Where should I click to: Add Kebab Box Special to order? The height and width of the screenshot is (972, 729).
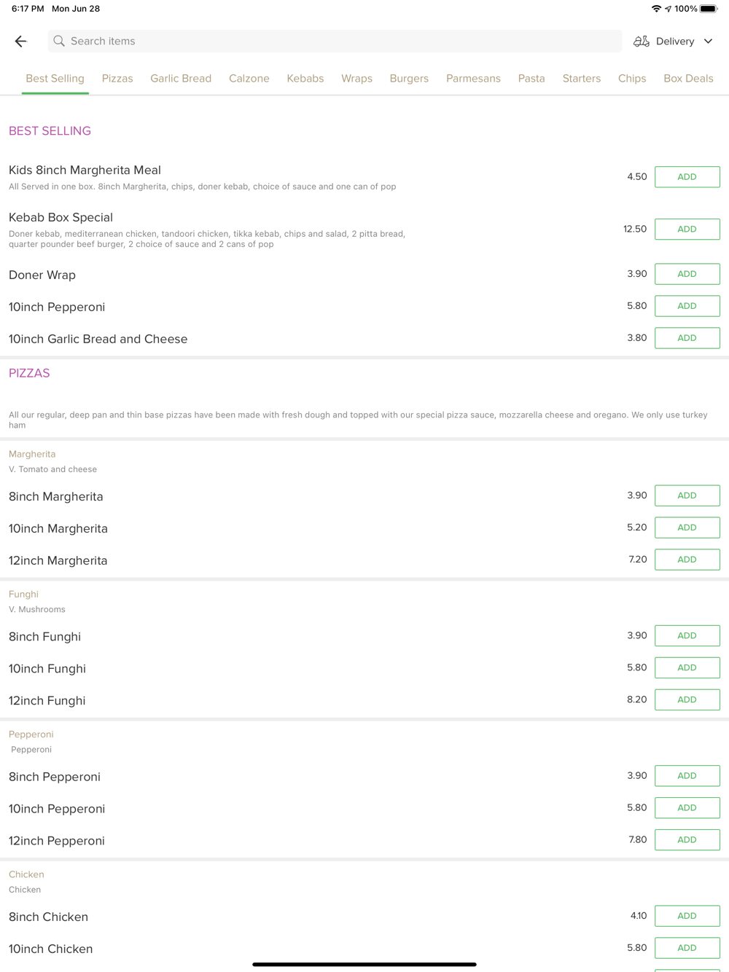[x=687, y=230]
